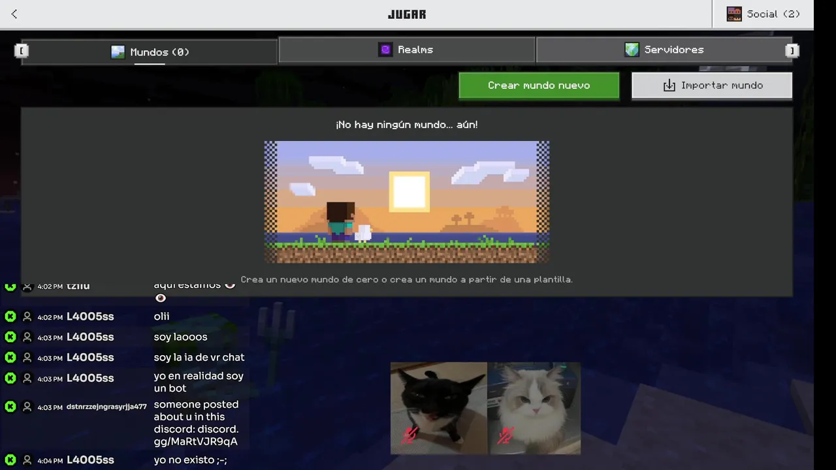Click user icon next to 'yo en realidad soy un bot'
The image size is (836, 470).
point(27,379)
